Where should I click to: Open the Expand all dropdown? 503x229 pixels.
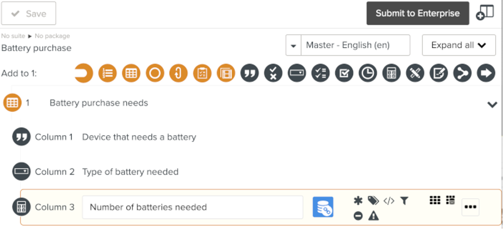[x=458, y=45]
